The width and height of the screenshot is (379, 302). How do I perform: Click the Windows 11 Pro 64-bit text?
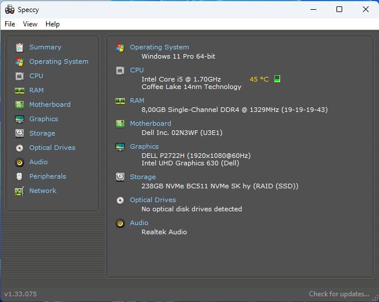pos(178,56)
